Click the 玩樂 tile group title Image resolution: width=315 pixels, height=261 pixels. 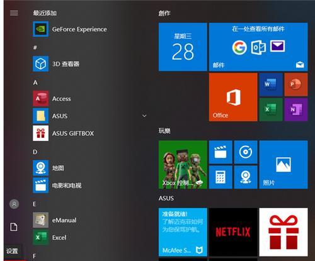[164, 131]
